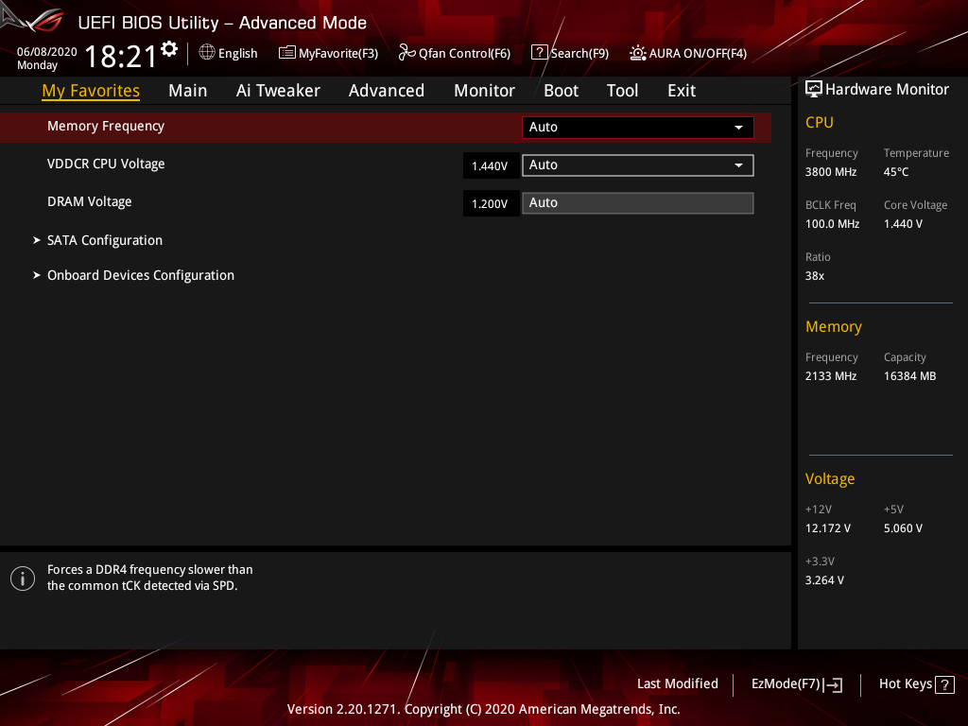
Task: Click the 1.440V voltage readout box
Action: click(491, 165)
